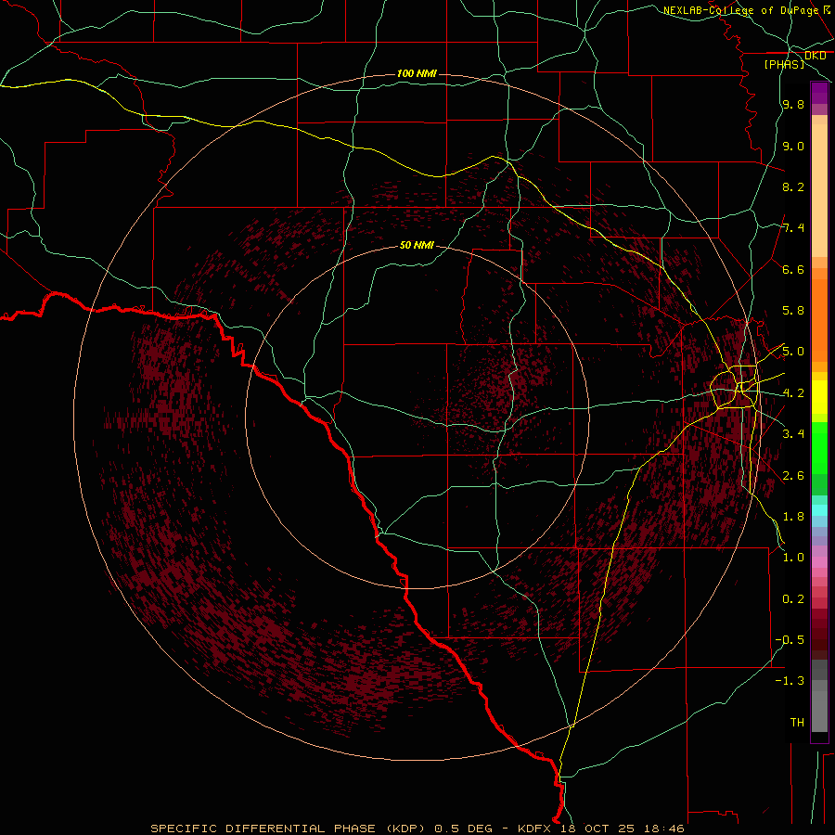Click the 4.2 scale value
835x835 pixels.
(x=793, y=393)
